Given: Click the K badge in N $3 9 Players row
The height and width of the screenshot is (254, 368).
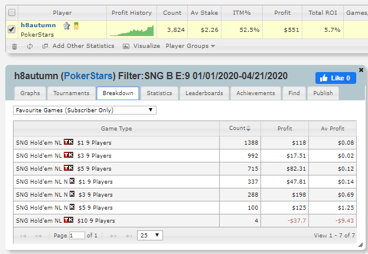Looking at the screenshot, I should point(72,194).
